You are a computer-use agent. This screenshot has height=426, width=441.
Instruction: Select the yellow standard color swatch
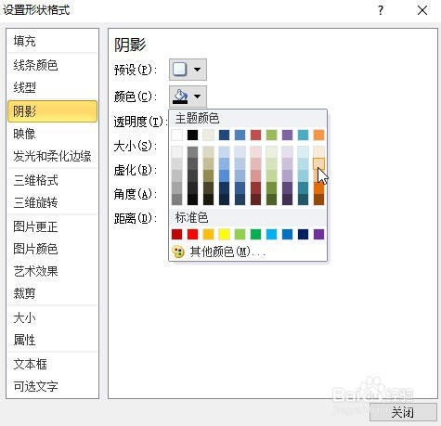click(x=224, y=235)
